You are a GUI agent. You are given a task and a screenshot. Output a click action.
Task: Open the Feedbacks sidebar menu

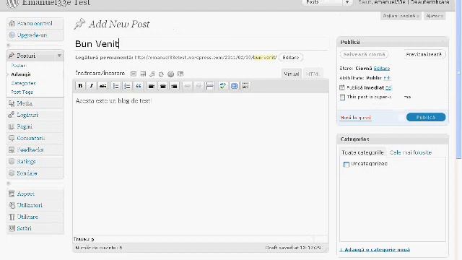(35, 149)
